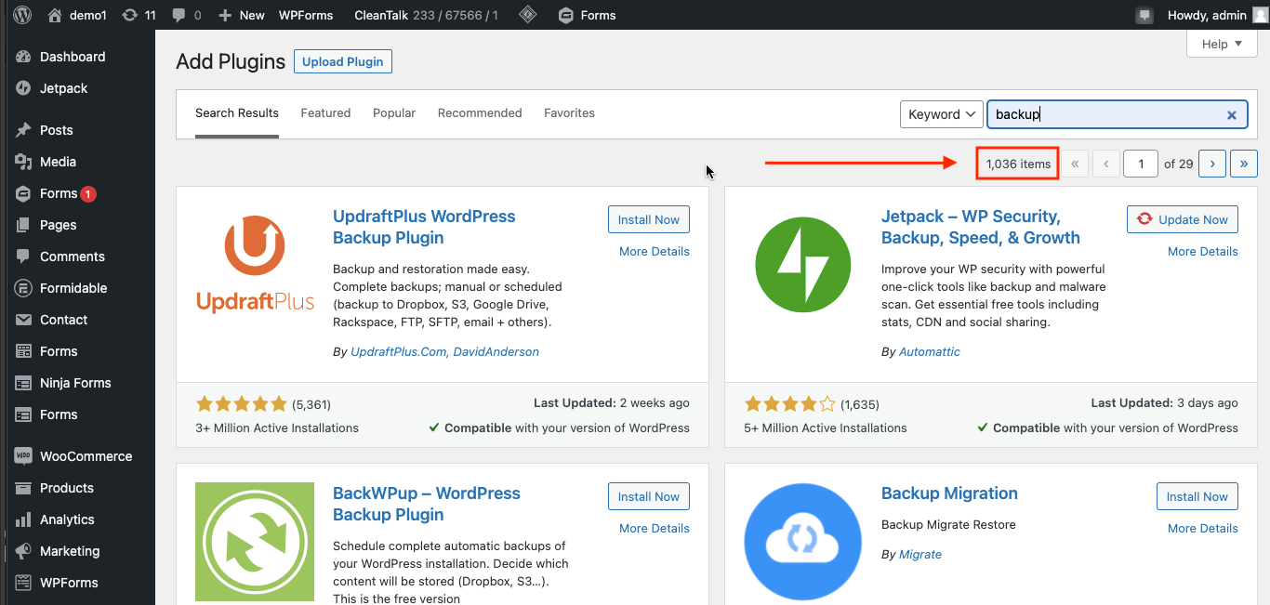Image resolution: width=1270 pixels, height=605 pixels.
Task: Open More Details for Jetpack
Action: (x=1203, y=252)
